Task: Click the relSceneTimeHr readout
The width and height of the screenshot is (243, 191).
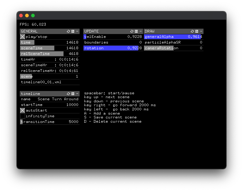Action: click(50, 71)
